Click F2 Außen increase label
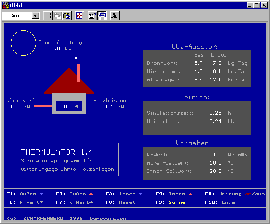This screenshot has height=224, width=270. pyautogui.click(x=75, y=194)
